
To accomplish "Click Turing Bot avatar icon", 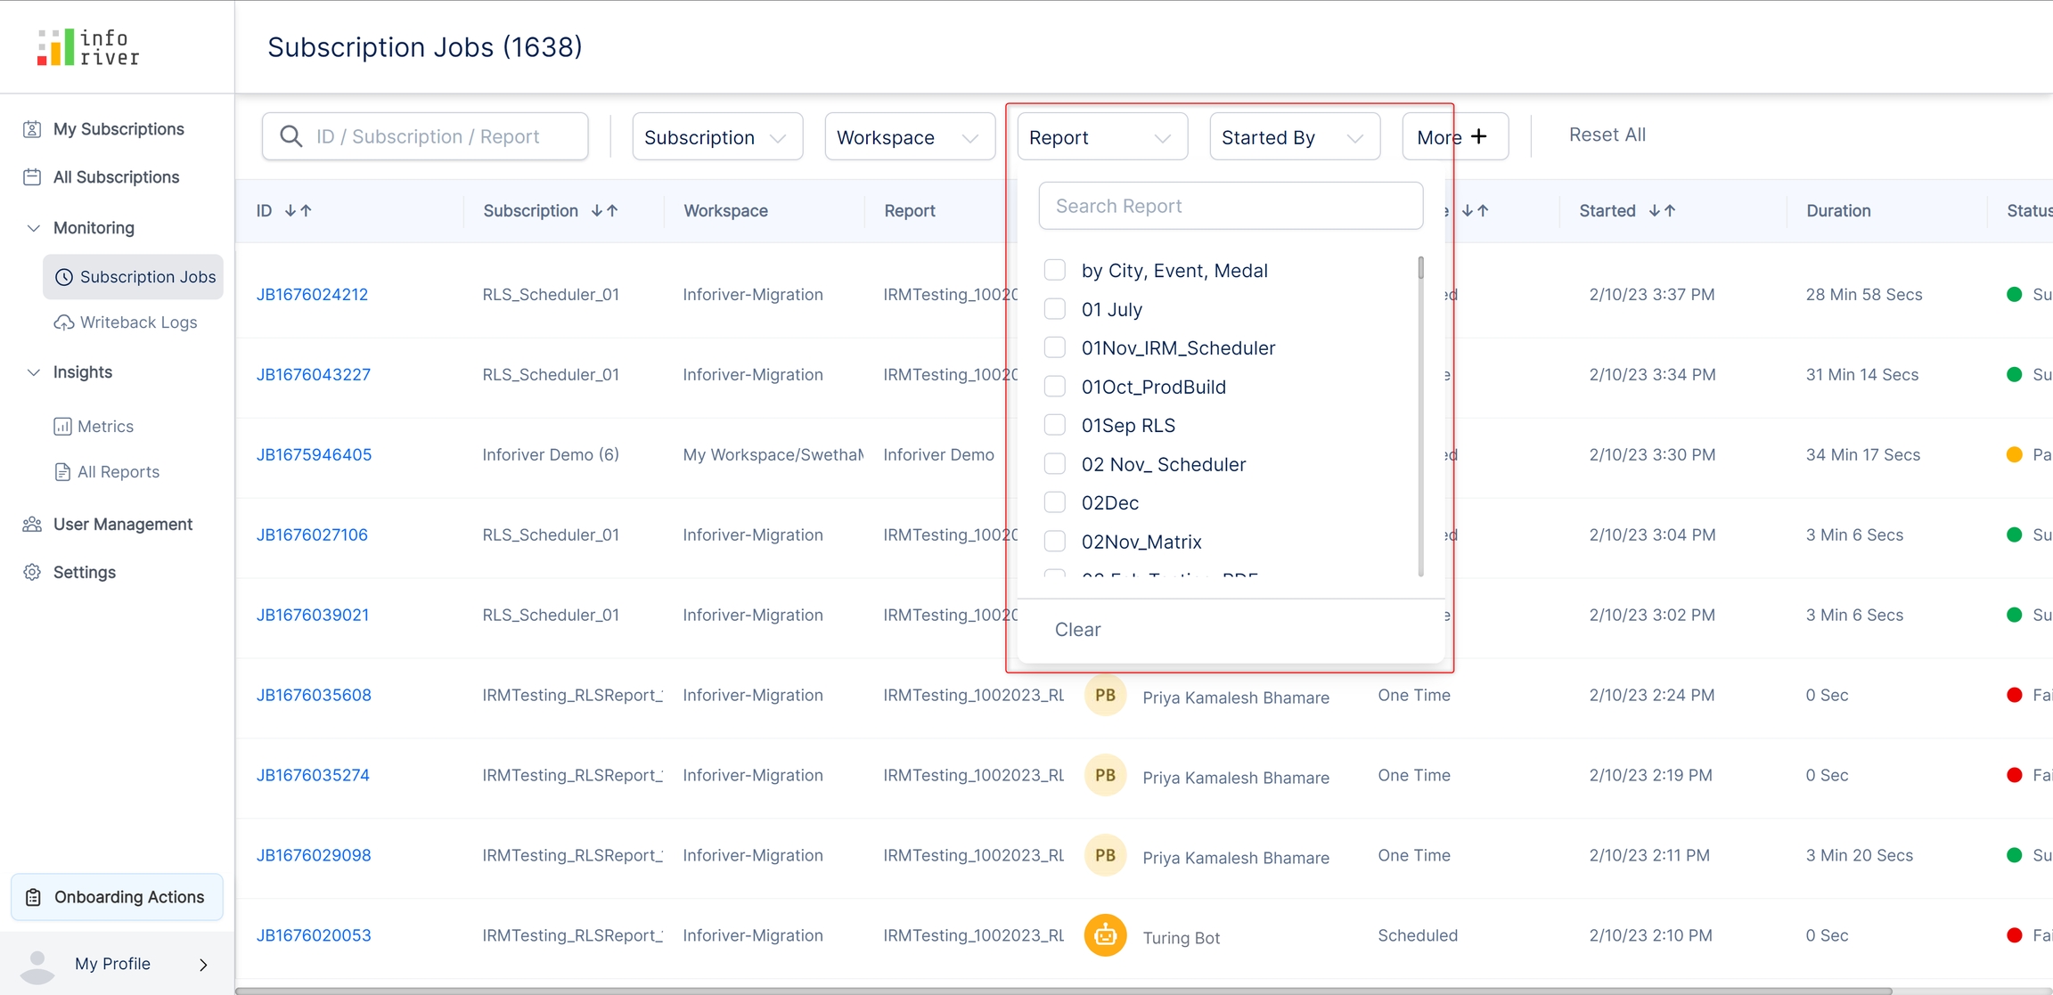I will 1105,935.
